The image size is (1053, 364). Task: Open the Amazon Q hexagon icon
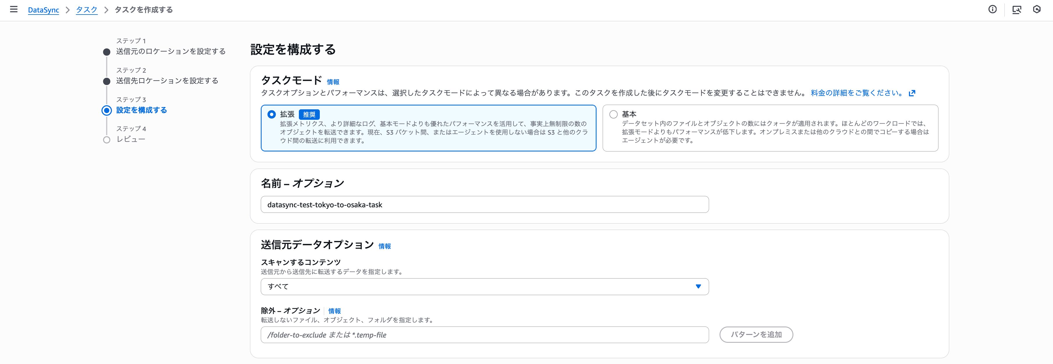[x=1037, y=9]
